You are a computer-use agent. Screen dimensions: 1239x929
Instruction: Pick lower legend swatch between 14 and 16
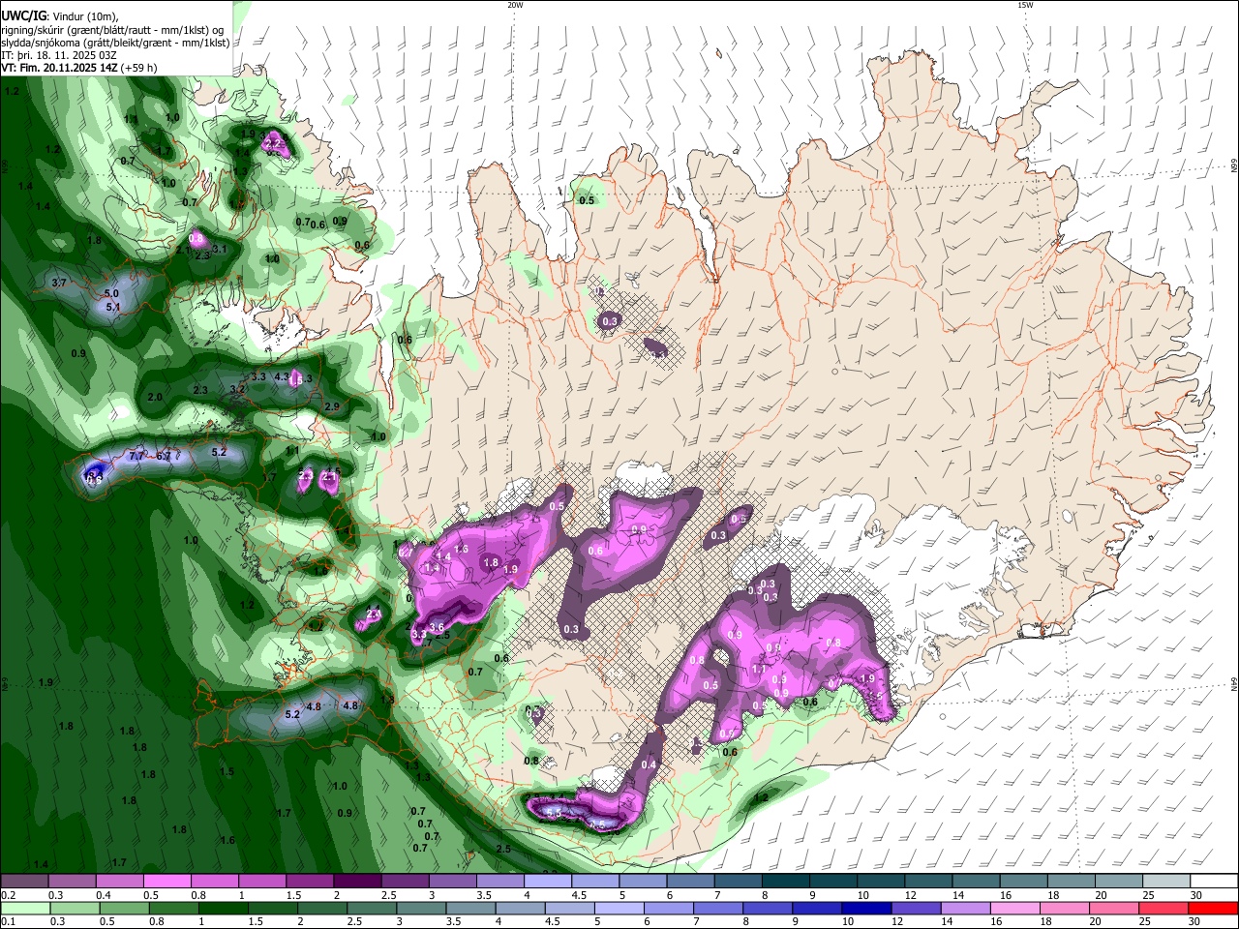[966, 908]
